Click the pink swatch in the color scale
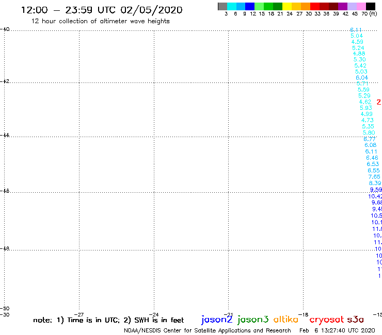The image size is (382, 335). pos(361,6)
